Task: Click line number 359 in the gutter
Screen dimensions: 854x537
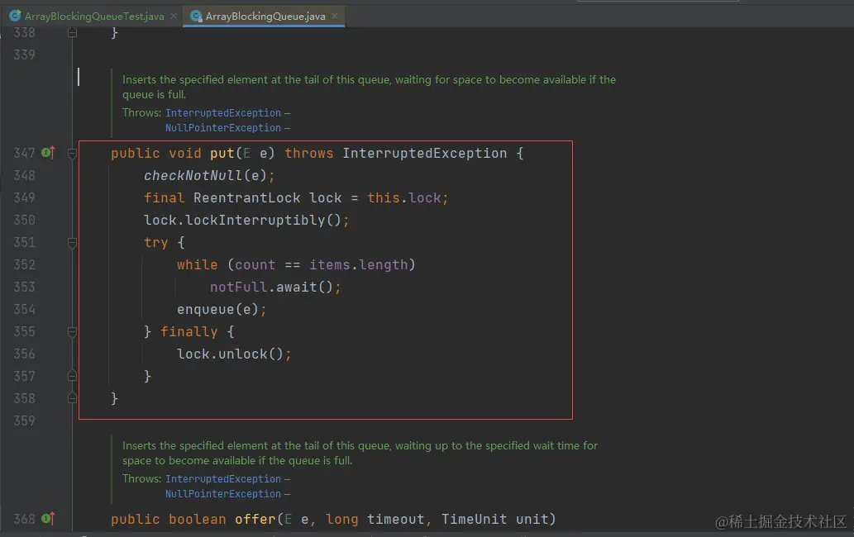Action: pyautogui.click(x=25, y=421)
